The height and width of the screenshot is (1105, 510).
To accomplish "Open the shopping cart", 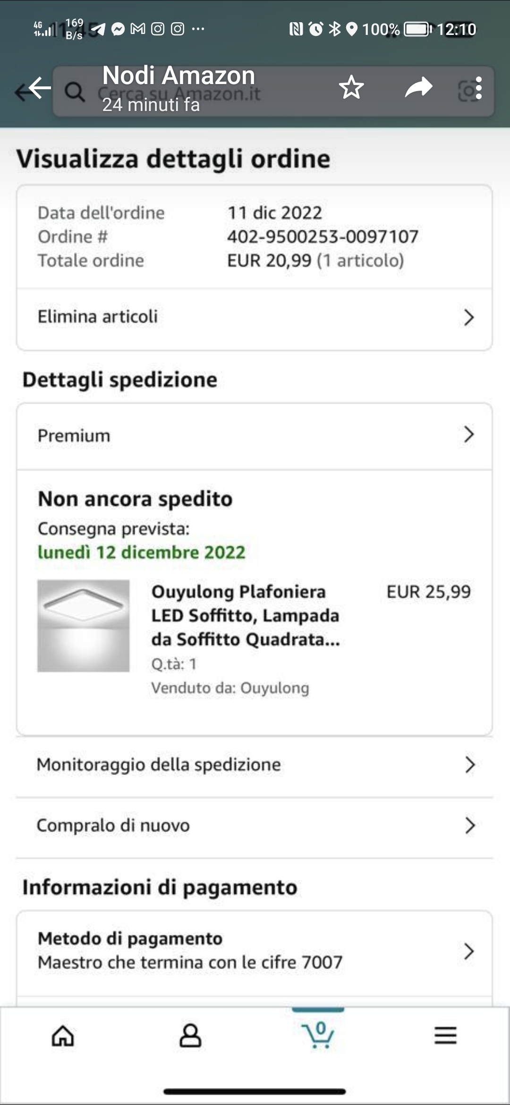I will pyautogui.click(x=318, y=1035).
